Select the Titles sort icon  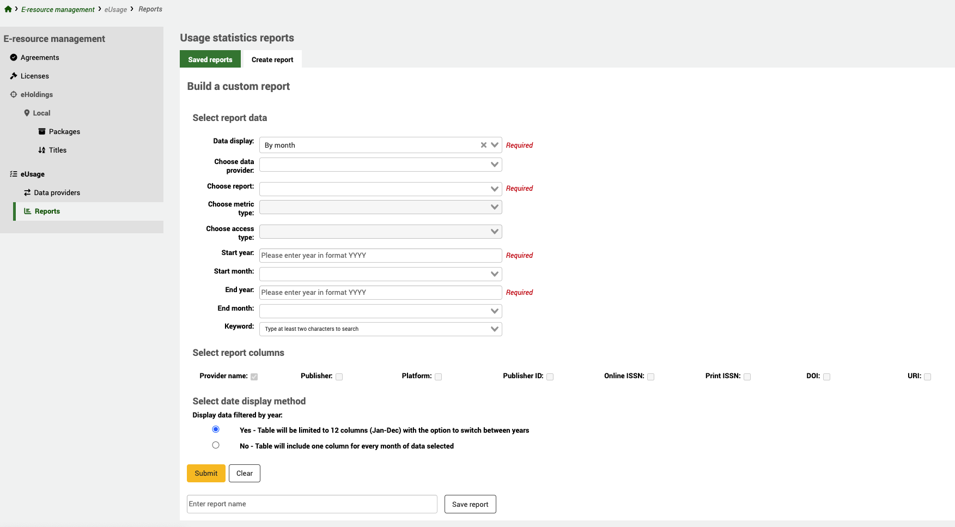42,150
